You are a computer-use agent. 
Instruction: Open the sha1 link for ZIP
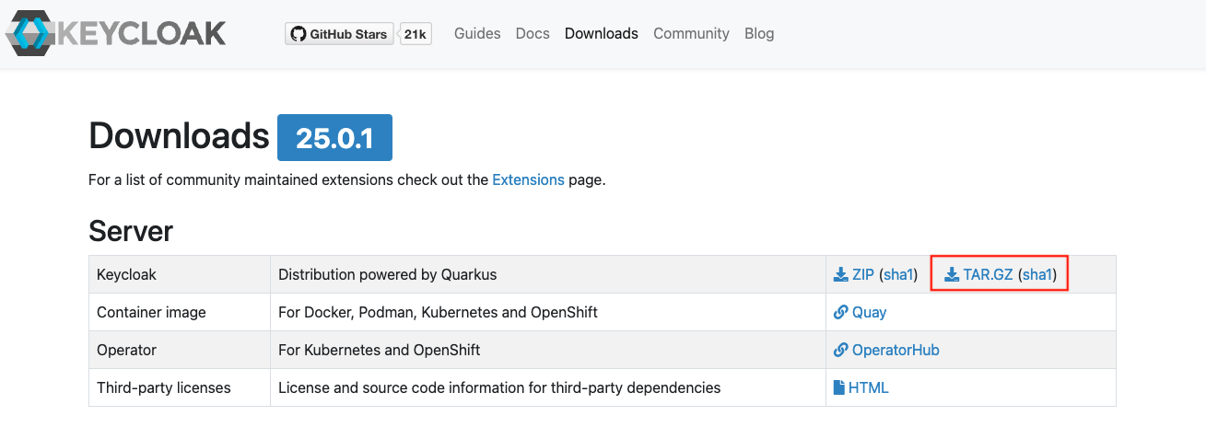pos(898,274)
